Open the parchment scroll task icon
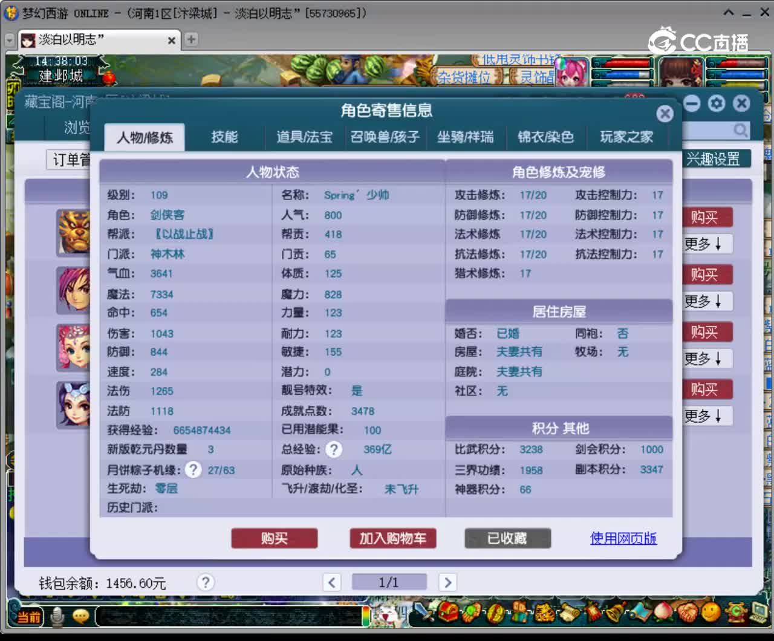Image resolution: width=774 pixels, height=641 pixels. 570,613
